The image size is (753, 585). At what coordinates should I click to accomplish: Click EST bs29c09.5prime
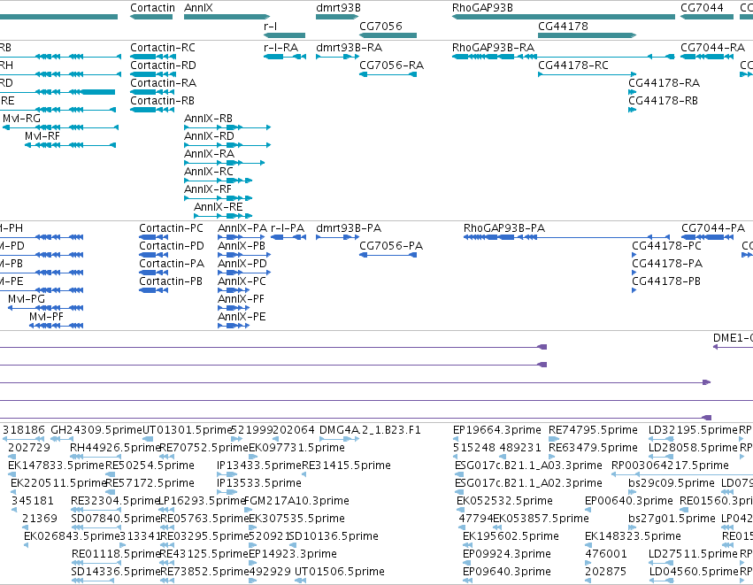click(x=672, y=483)
